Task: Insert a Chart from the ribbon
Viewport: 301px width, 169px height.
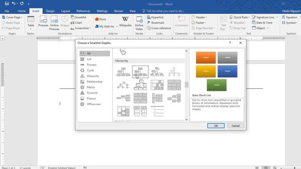Action: pos(76,23)
